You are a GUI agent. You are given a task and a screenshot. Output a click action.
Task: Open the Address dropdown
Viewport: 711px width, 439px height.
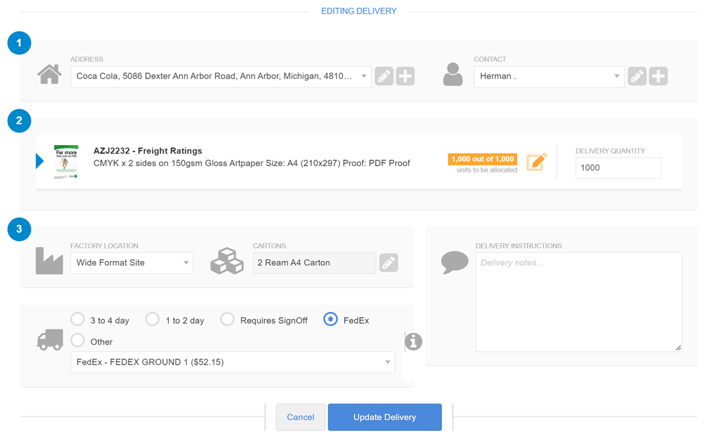(221, 76)
